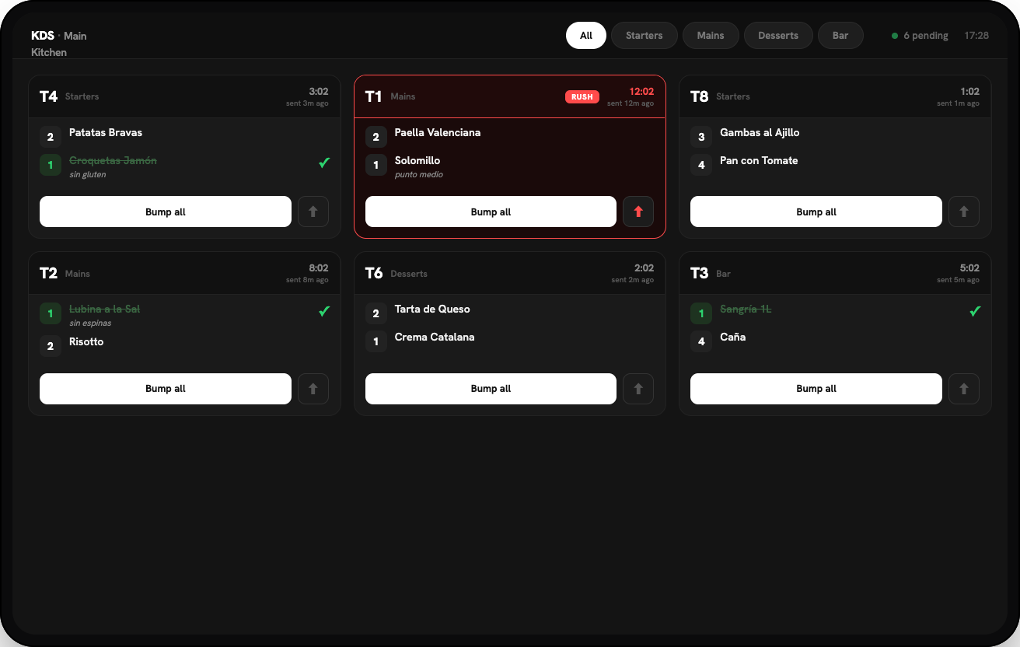Click the up-arrow priority icon on T6 ticket

[x=638, y=389]
